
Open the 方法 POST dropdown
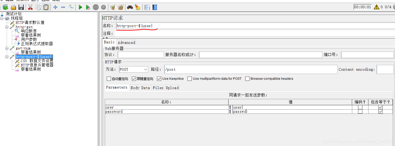coord(133,69)
